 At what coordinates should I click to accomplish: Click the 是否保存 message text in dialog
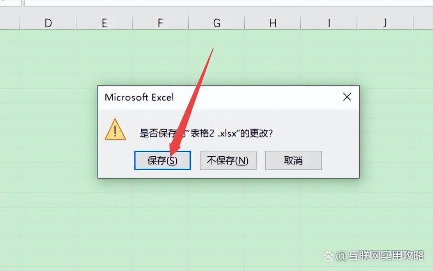(x=206, y=133)
